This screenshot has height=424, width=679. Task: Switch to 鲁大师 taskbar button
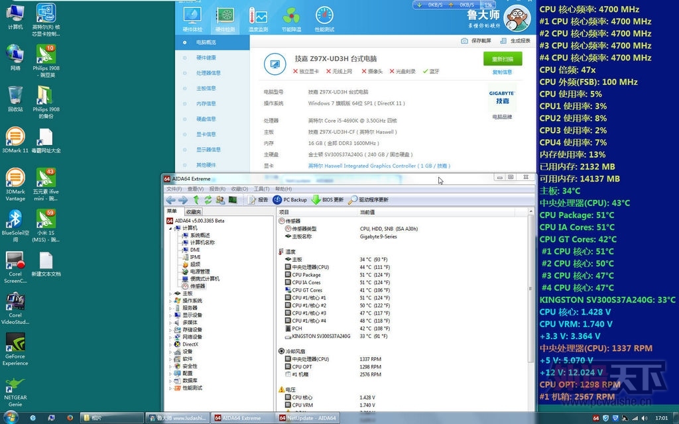pos(177,418)
